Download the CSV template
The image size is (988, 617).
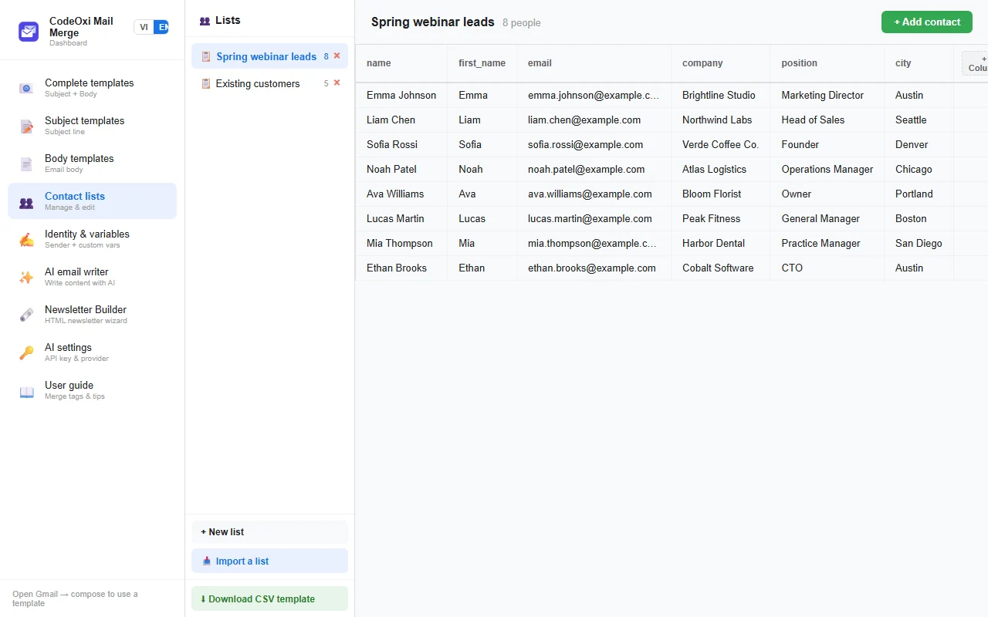269,598
